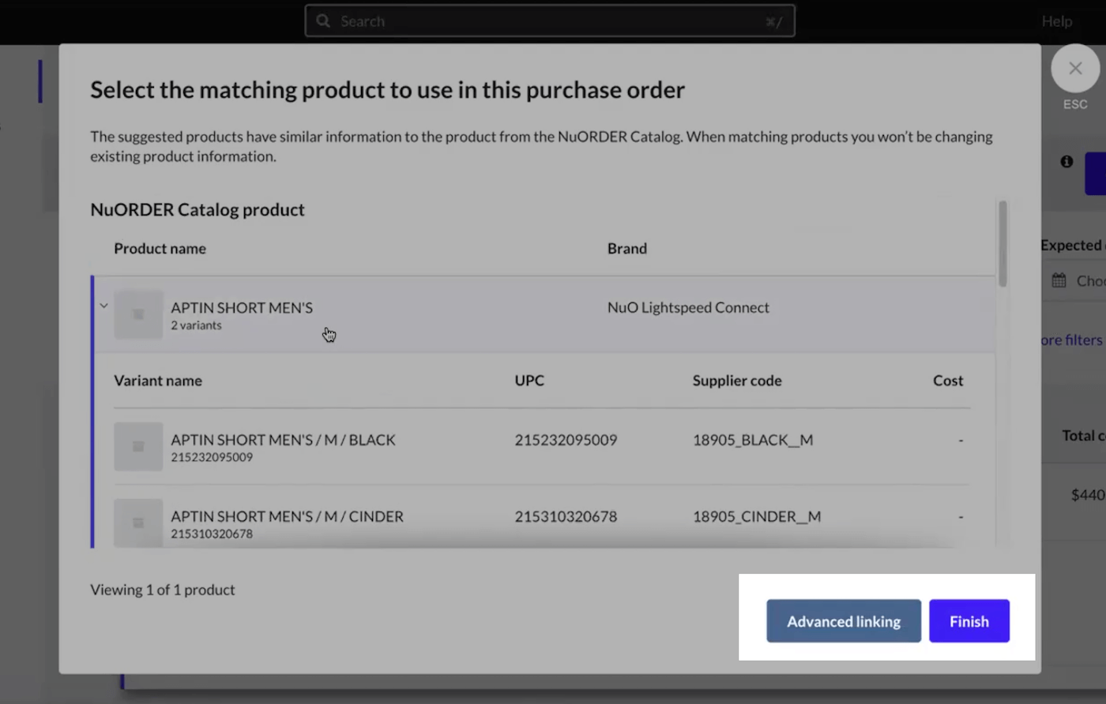Click the CINDER variant image placeholder

click(138, 522)
